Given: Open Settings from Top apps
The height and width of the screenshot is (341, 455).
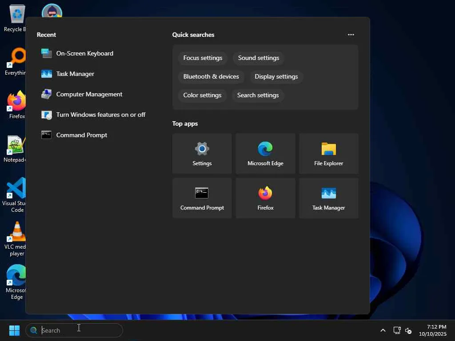Looking at the screenshot, I should point(202,153).
